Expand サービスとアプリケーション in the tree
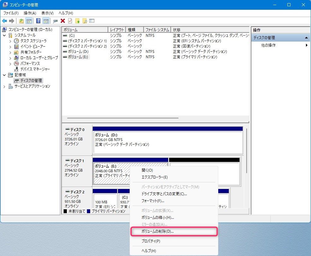The height and width of the screenshot is (256, 311). [x=4, y=86]
